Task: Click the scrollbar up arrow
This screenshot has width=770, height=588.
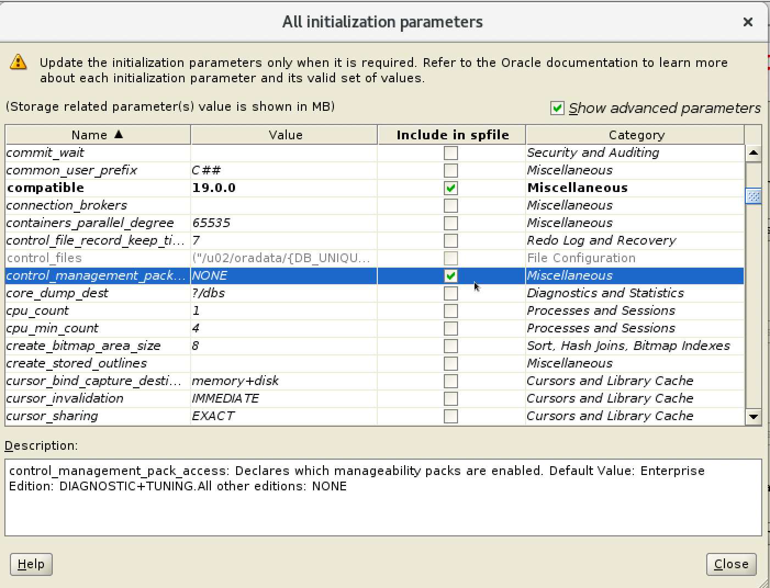Action: coord(754,153)
